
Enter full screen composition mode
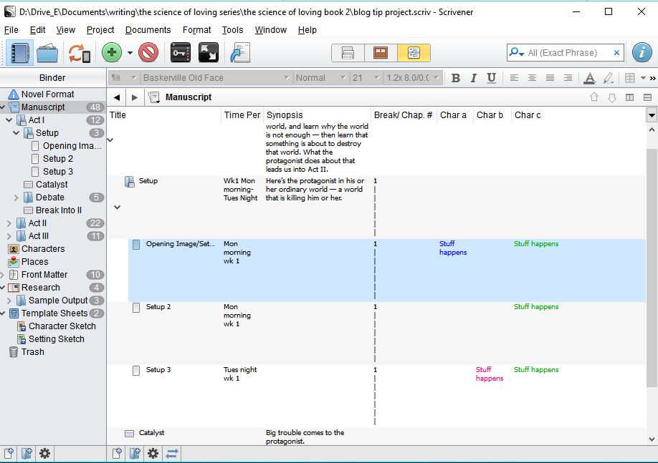coord(209,53)
